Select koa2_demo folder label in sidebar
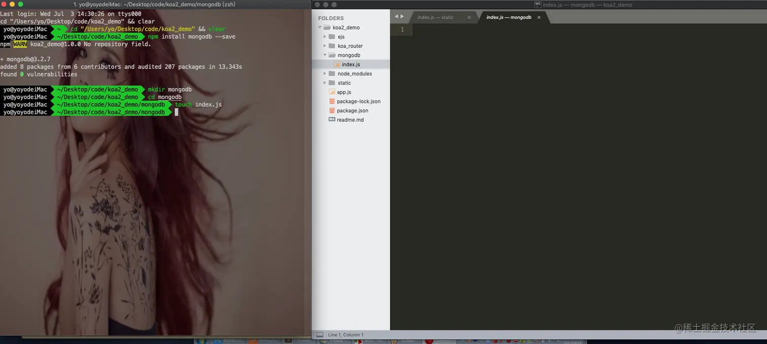Image resolution: width=767 pixels, height=344 pixels. tap(346, 27)
